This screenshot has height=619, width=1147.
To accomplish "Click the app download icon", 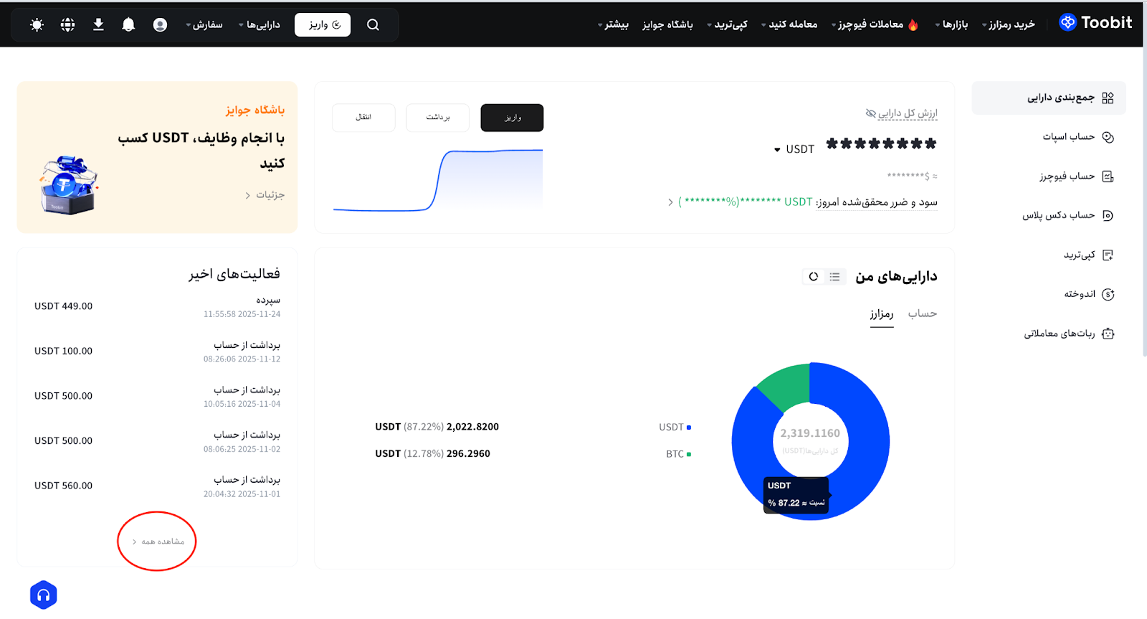I will (98, 25).
